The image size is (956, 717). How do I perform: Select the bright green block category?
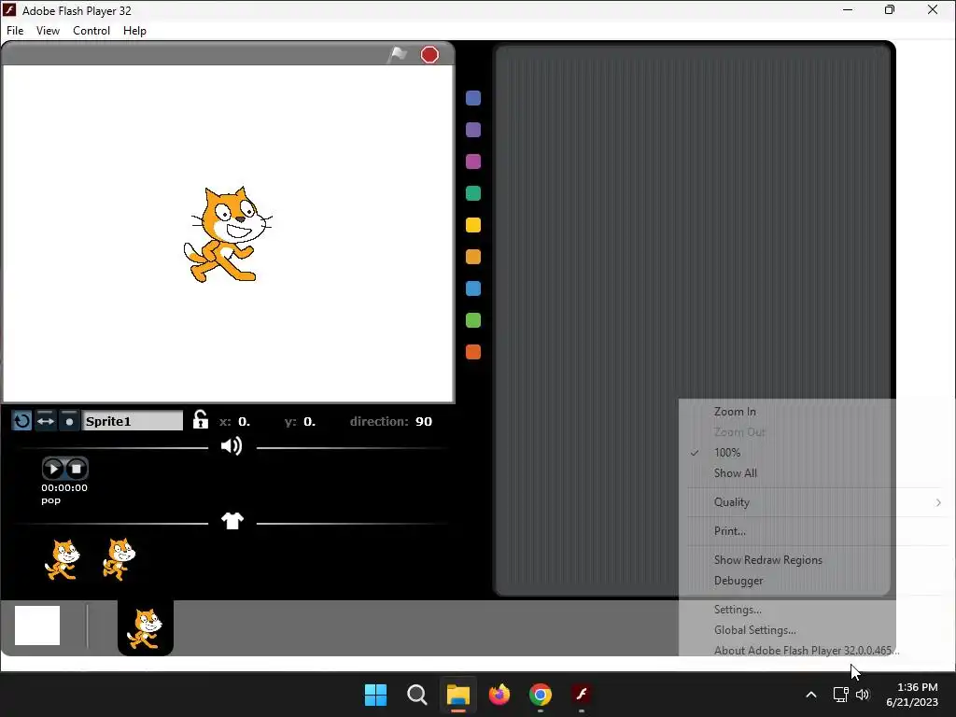[x=473, y=320]
